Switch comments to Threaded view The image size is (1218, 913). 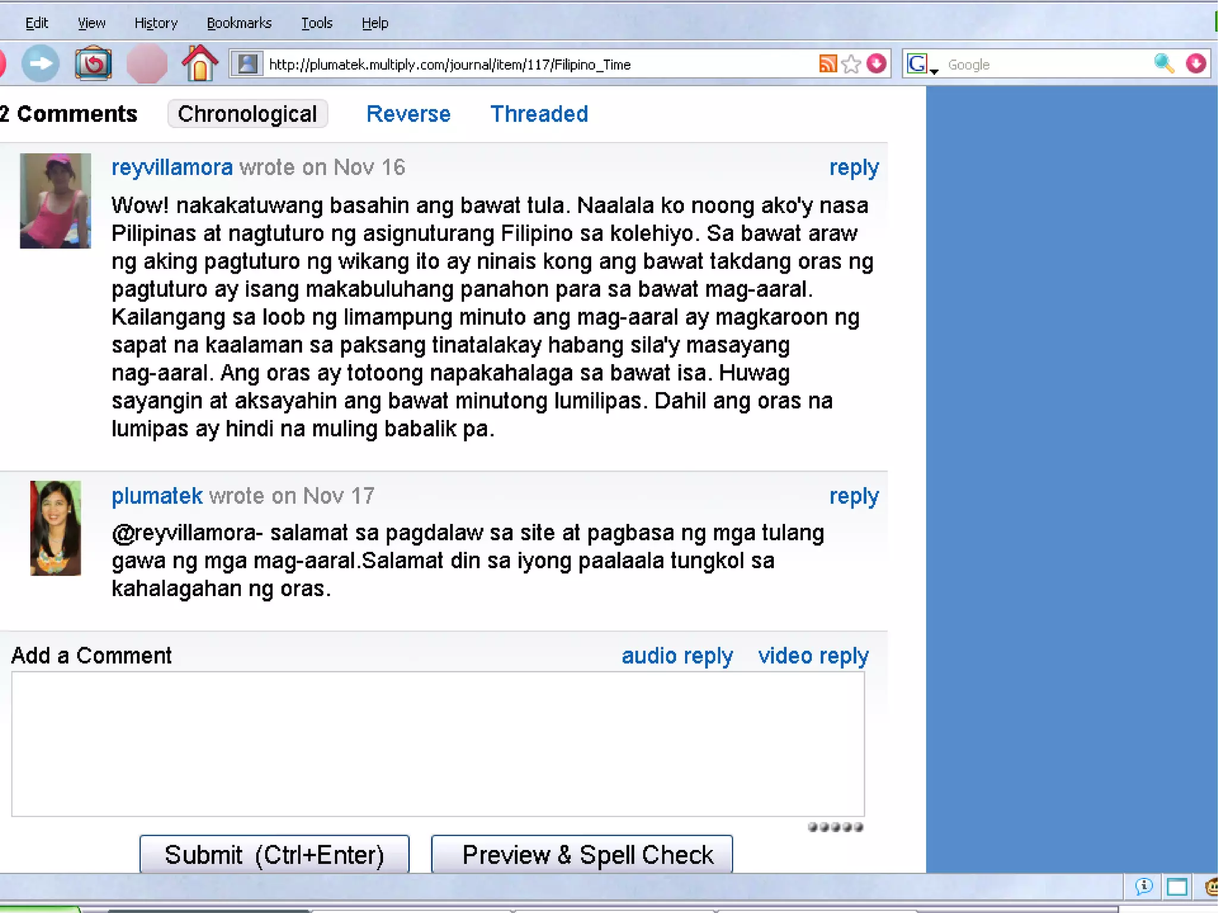tap(539, 114)
